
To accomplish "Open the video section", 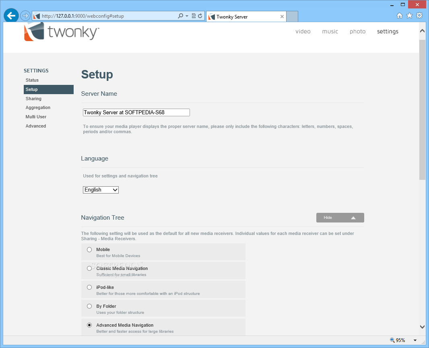I will (x=303, y=31).
